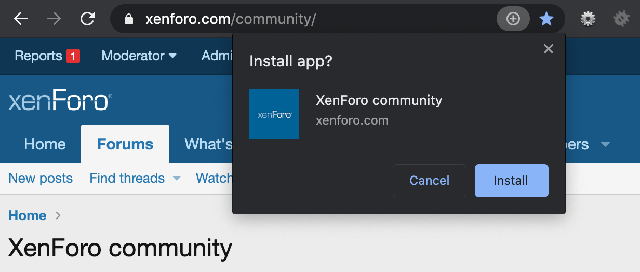
Task: Click the install app plus icon
Action: pos(513,19)
